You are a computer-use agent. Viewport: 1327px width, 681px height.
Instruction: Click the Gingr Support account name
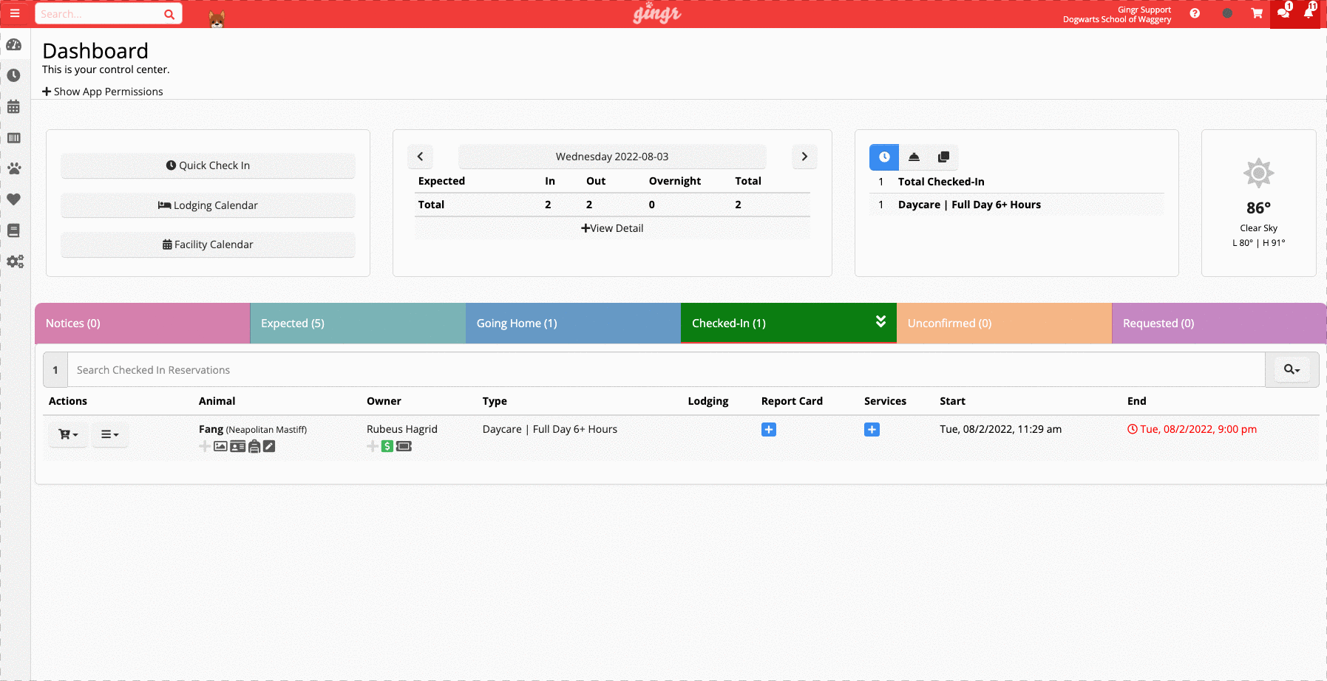(1144, 10)
